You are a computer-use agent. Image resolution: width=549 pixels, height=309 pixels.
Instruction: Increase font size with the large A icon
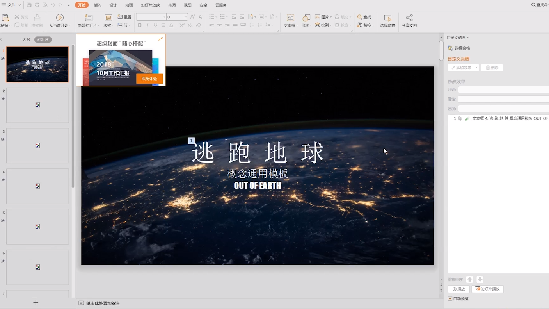pyautogui.click(x=192, y=17)
